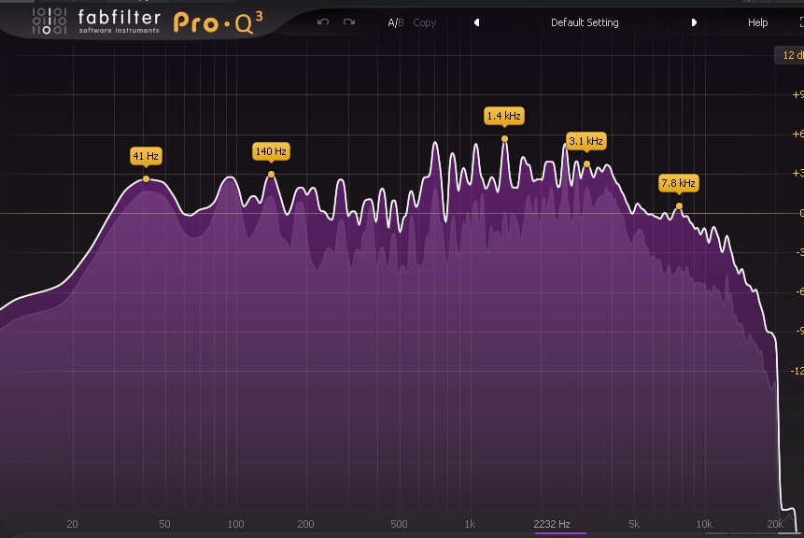Click Copy to copy A/B state
The width and height of the screenshot is (804, 538).
pyautogui.click(x=425, y=22)
